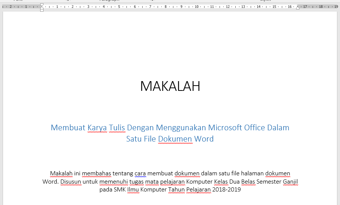Click the word "Dengan" in subtitle
This screenshot has width=340, height=205.
[x=140, y=128]
